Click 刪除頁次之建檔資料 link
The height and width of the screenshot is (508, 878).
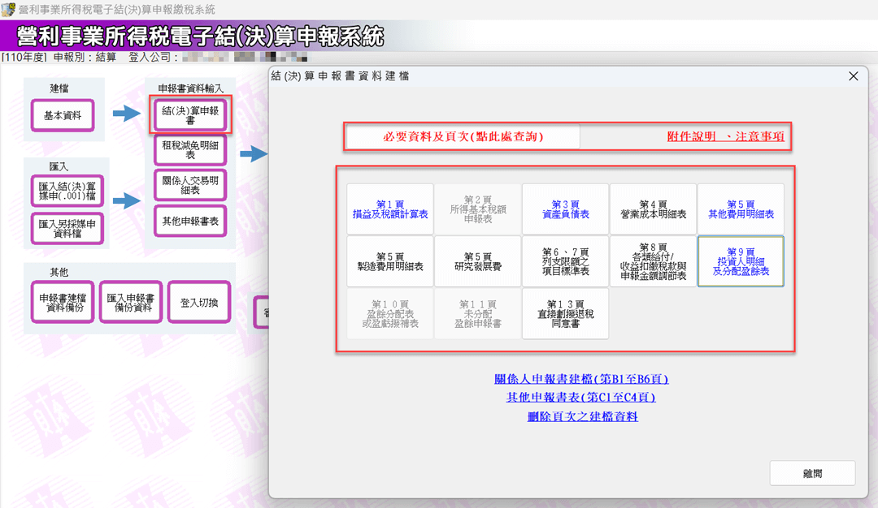click(x=582, y=416)
